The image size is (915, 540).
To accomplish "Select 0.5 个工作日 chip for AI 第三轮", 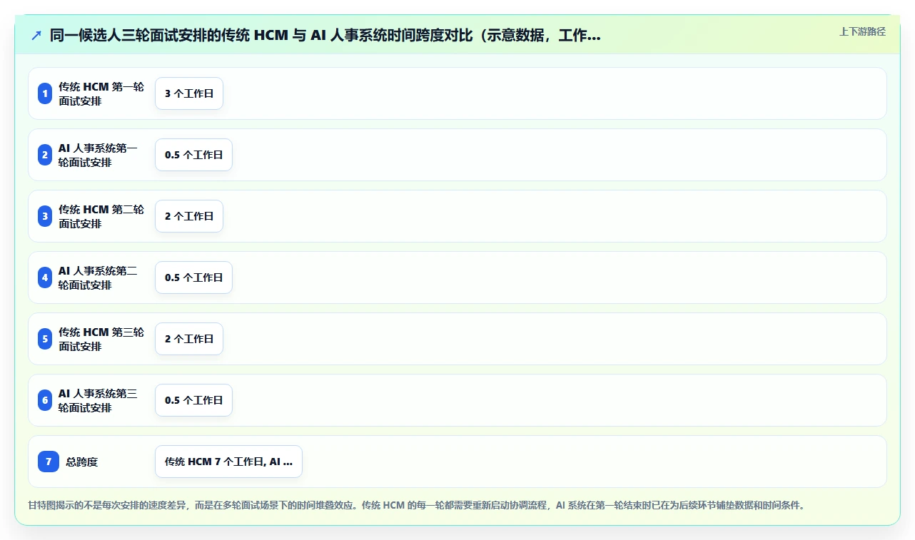I will [x=193, y=400].
